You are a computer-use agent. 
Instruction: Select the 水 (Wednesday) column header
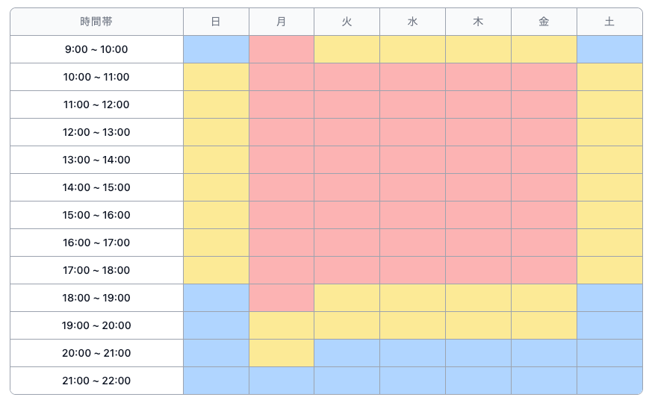pos(412,22)
